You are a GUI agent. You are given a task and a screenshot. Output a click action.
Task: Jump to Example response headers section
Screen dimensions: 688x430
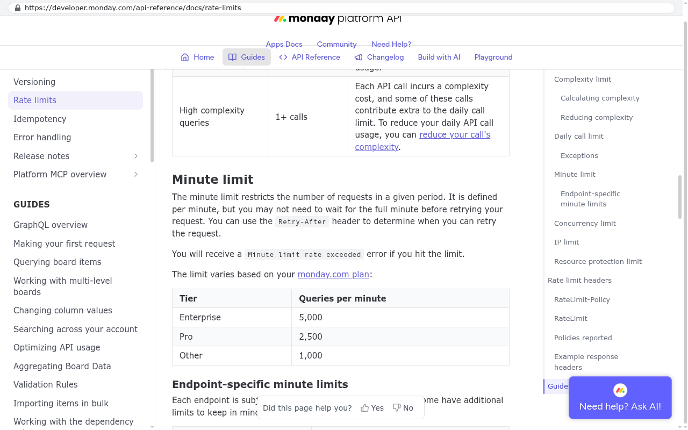pos(586,362)
